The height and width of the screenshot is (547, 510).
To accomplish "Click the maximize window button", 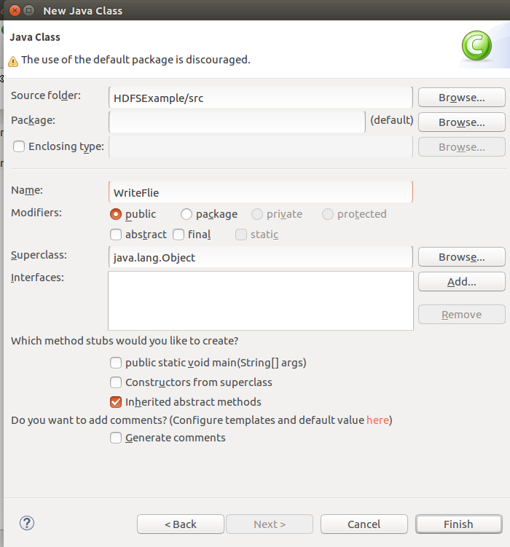I will [x=28, y=11].
